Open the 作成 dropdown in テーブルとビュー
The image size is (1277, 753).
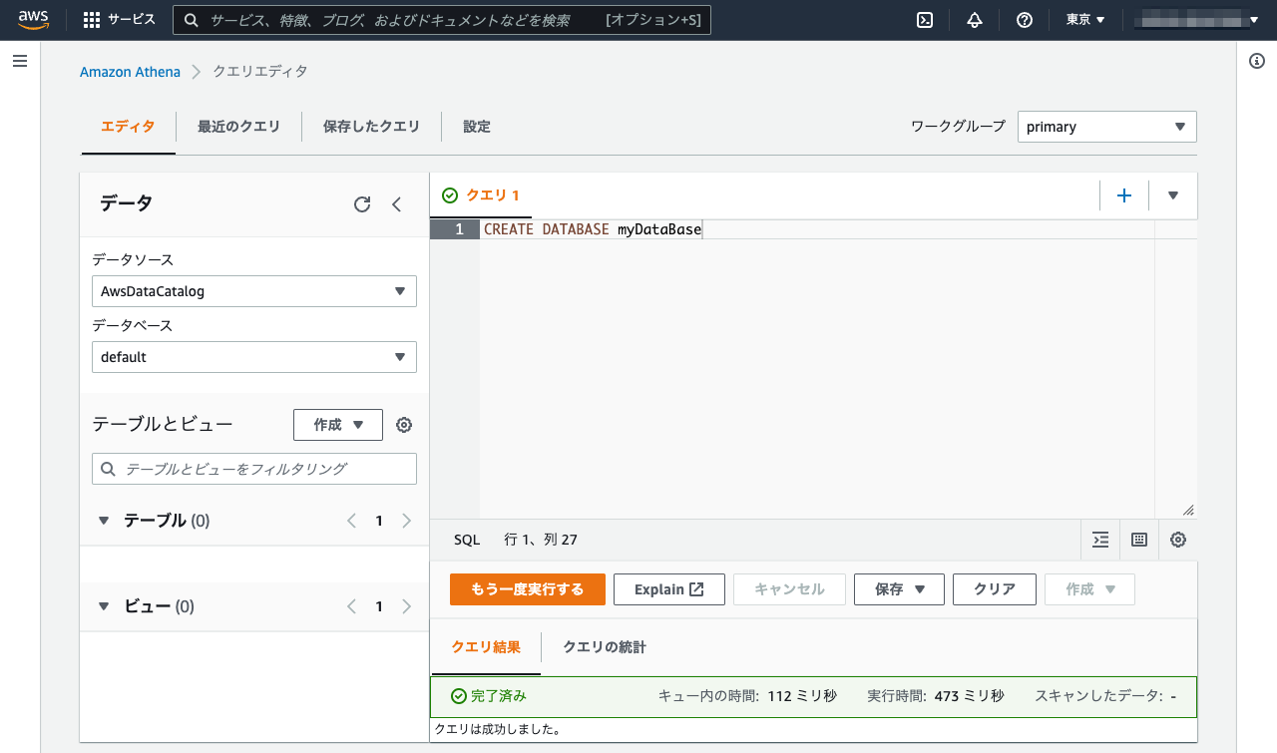click(x=338, y=425)
